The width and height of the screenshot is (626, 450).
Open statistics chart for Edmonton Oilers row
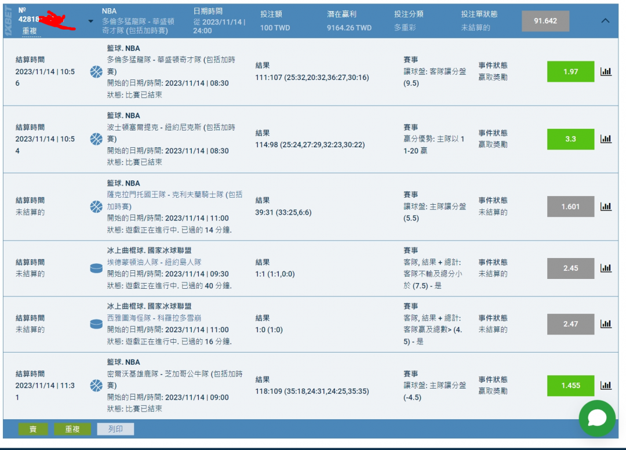click(x=606, y=268)
